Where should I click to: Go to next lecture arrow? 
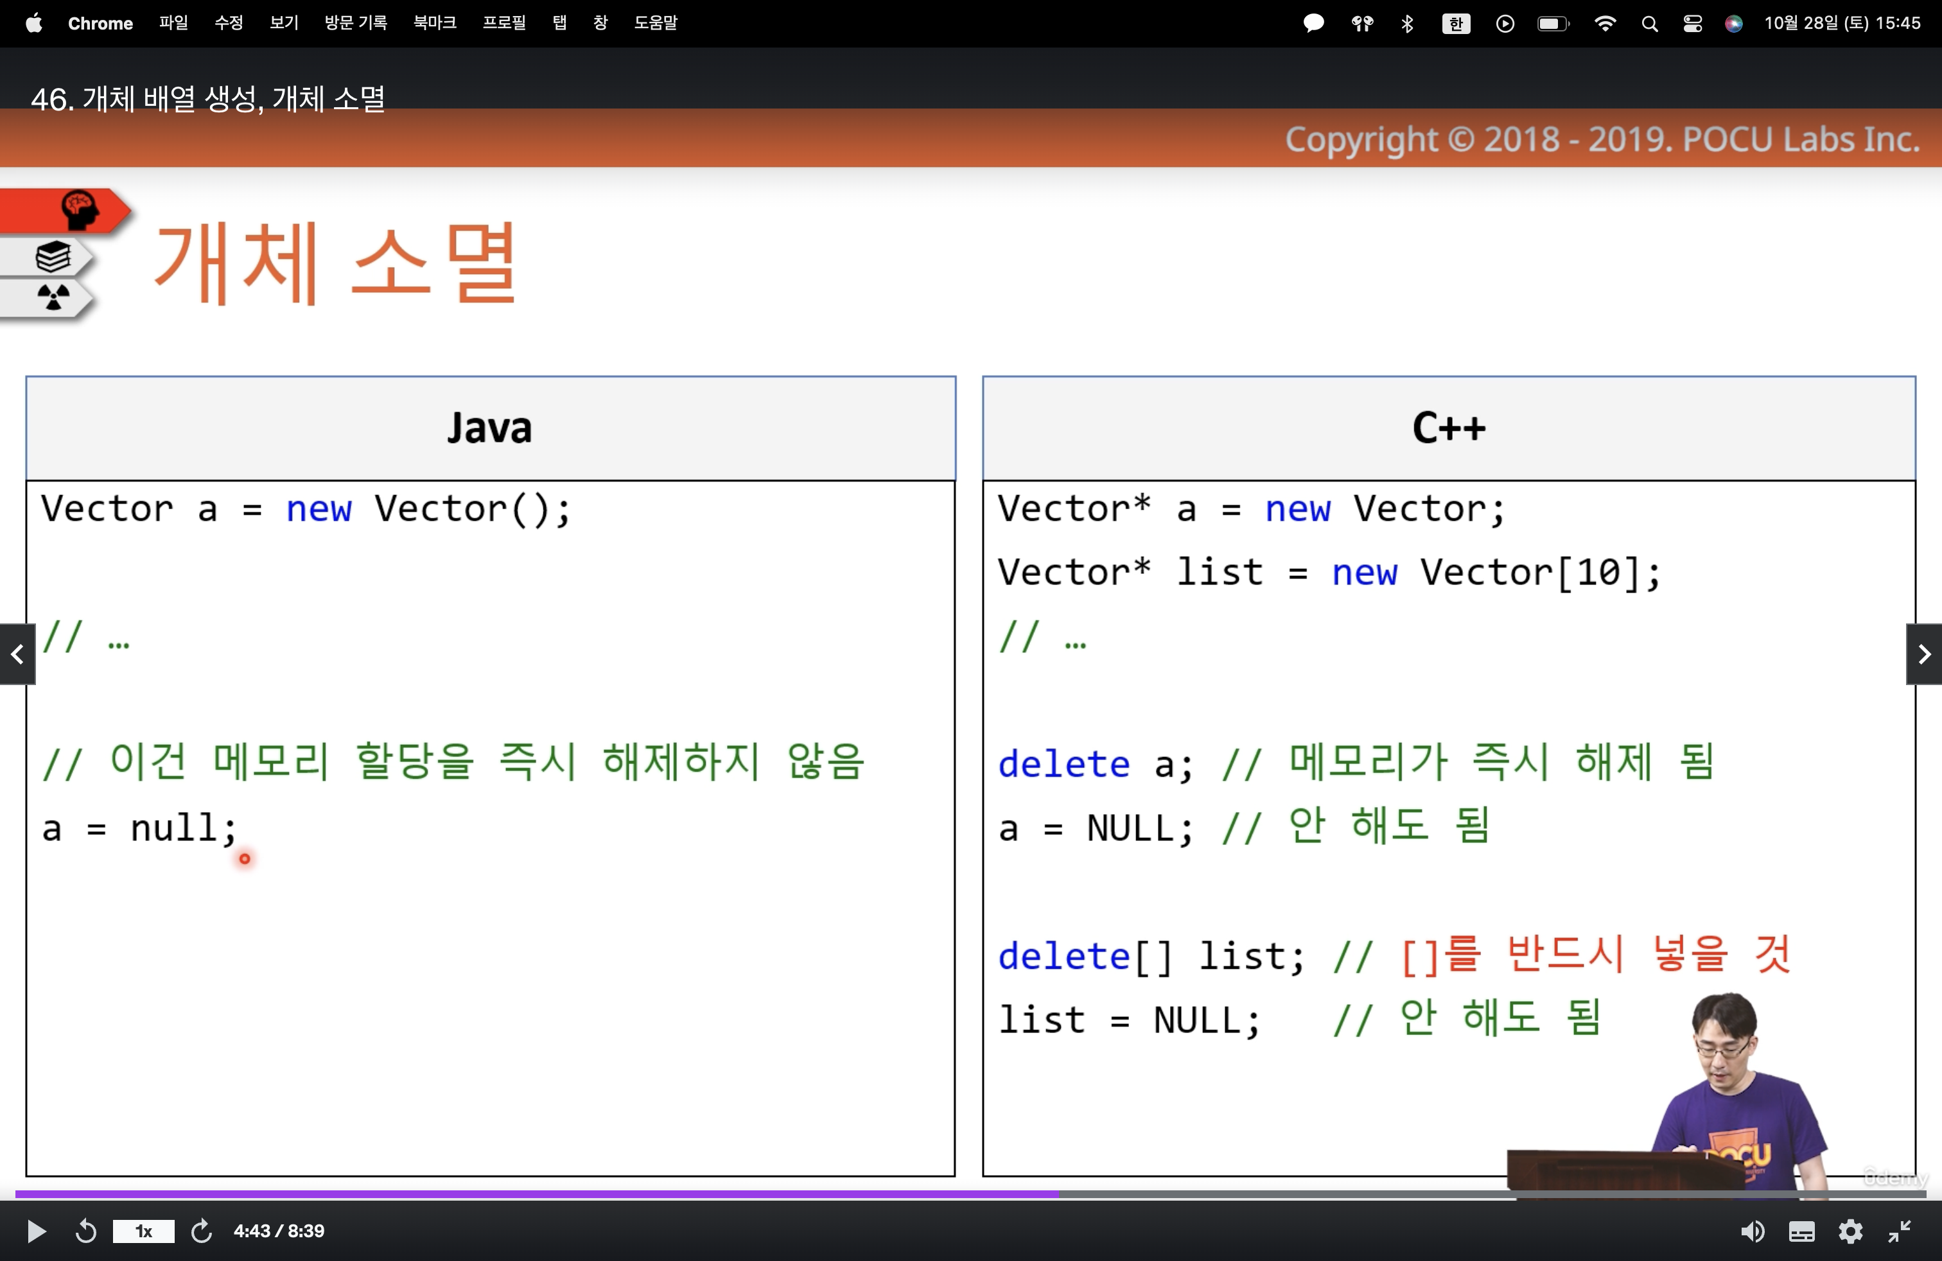[1923, 654]
